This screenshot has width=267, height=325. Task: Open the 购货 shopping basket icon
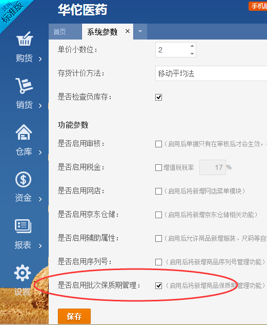coord(25,39)
